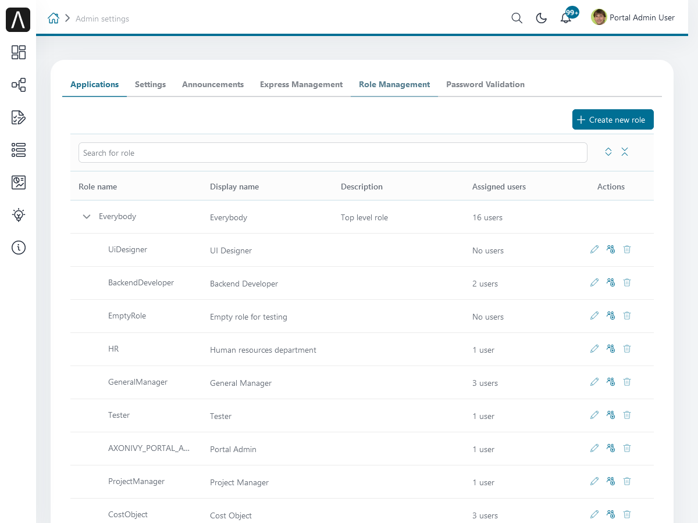Click the search magnifier icon in header
Screen dimensions: 698x523
(517, 18)
